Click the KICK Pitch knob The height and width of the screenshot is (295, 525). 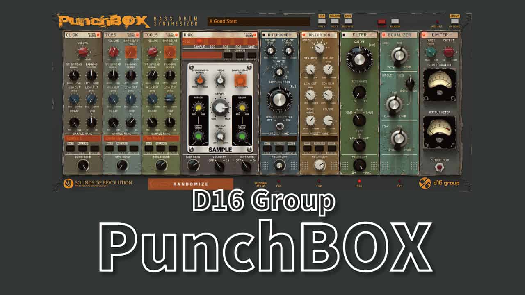[220, 81]
